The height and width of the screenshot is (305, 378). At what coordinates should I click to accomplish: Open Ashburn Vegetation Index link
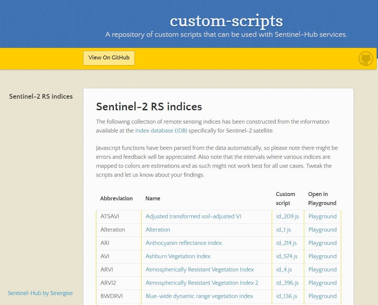click(x=178, y=256)
